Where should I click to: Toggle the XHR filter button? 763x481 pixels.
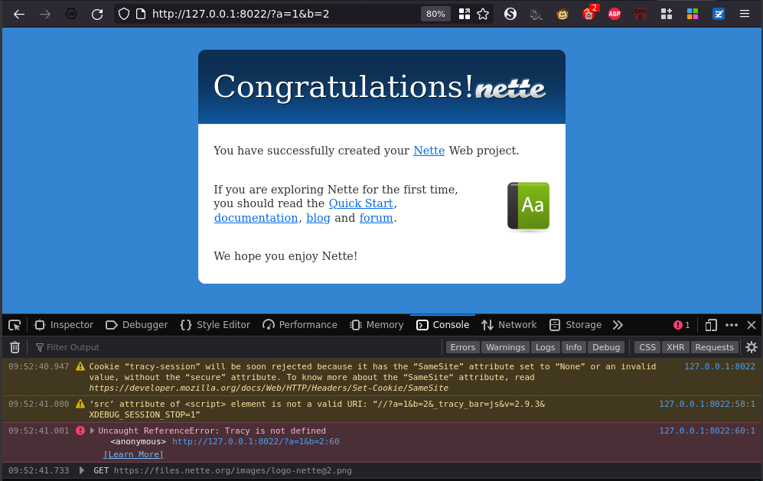[675, 347]
